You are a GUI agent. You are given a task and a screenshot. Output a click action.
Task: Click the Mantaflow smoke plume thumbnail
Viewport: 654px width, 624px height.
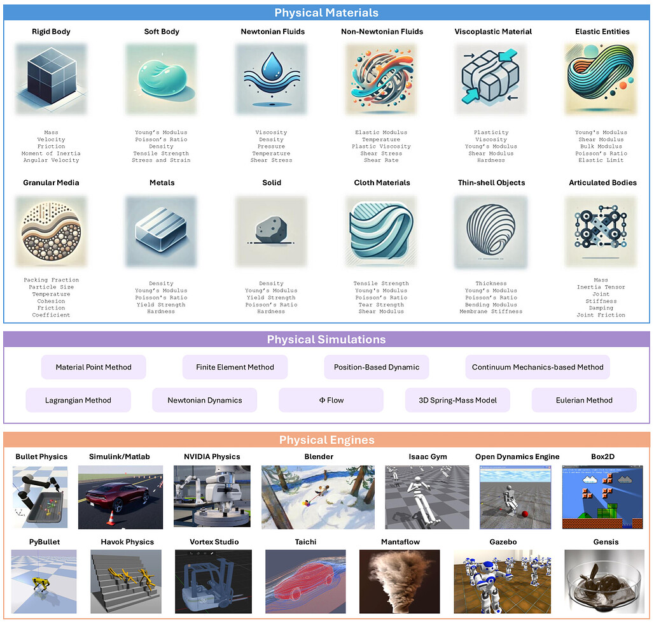[400, 581]
